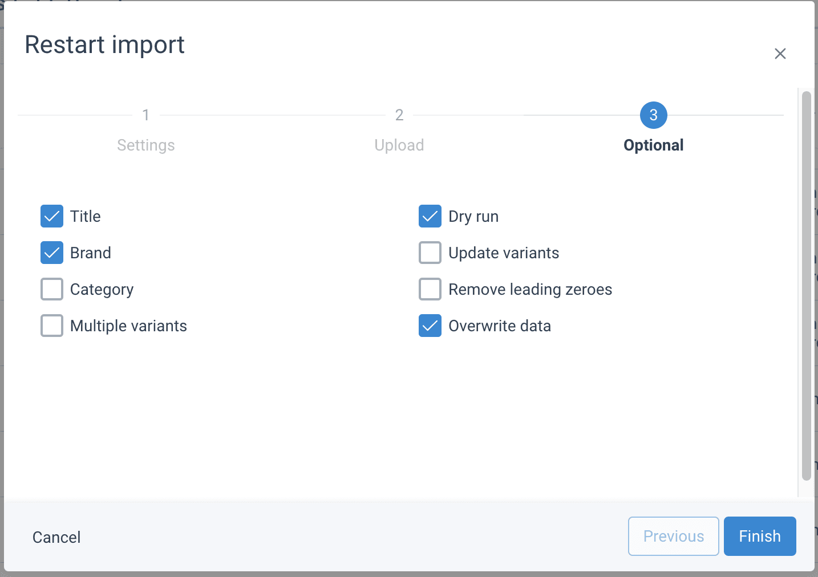
Task: Check the Update variants option
Action: [x=430, y=253]
